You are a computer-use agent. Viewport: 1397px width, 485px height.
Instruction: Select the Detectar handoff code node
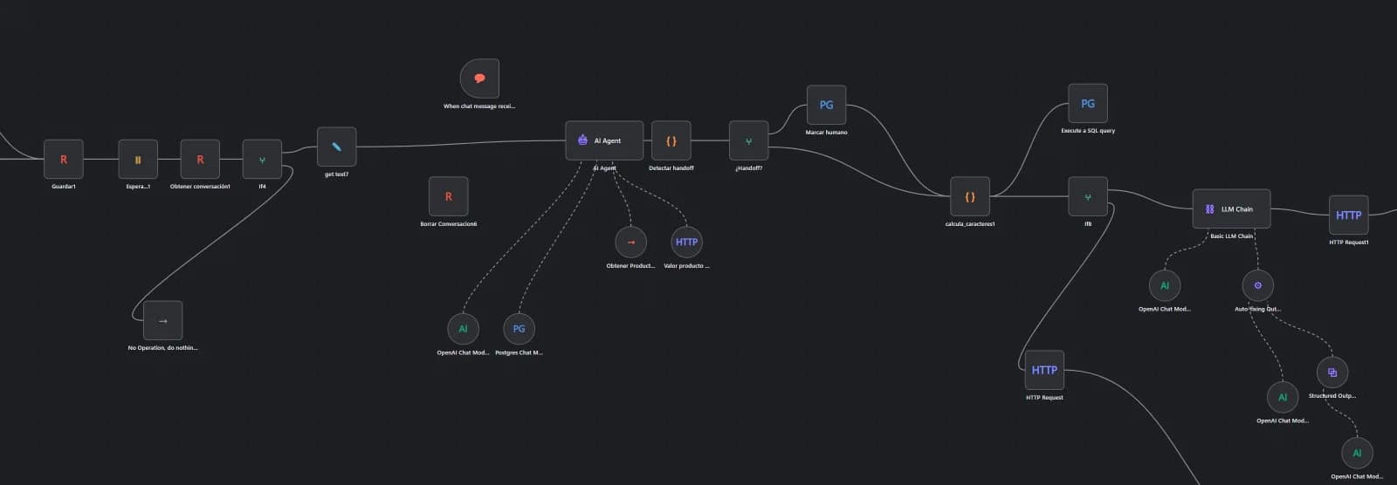671,140
